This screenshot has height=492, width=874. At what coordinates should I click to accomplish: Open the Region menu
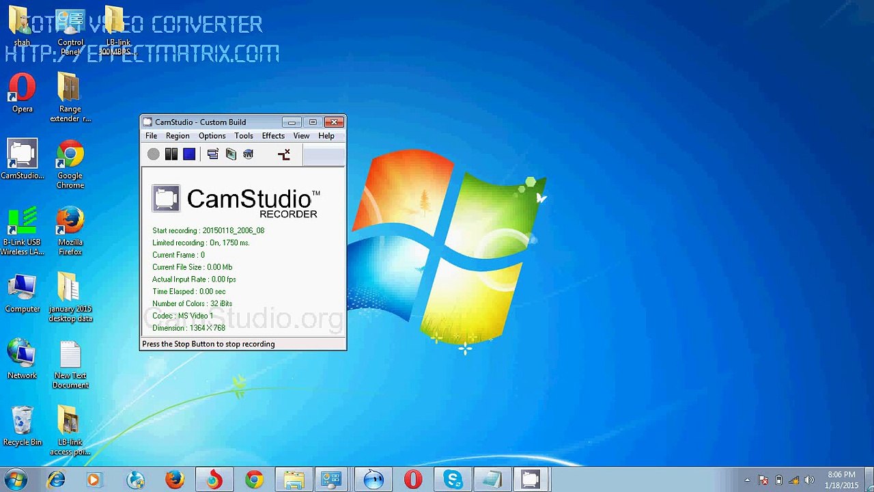click(178, 136)
